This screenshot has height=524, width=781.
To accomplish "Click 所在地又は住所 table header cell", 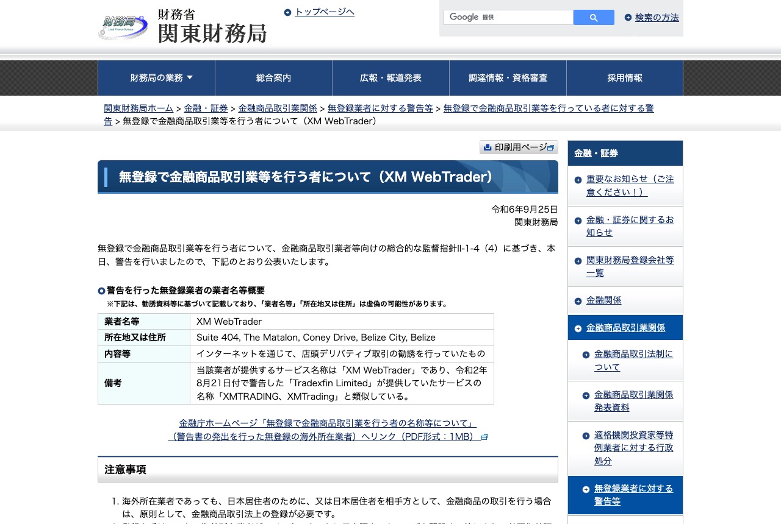I will point(144,338).
